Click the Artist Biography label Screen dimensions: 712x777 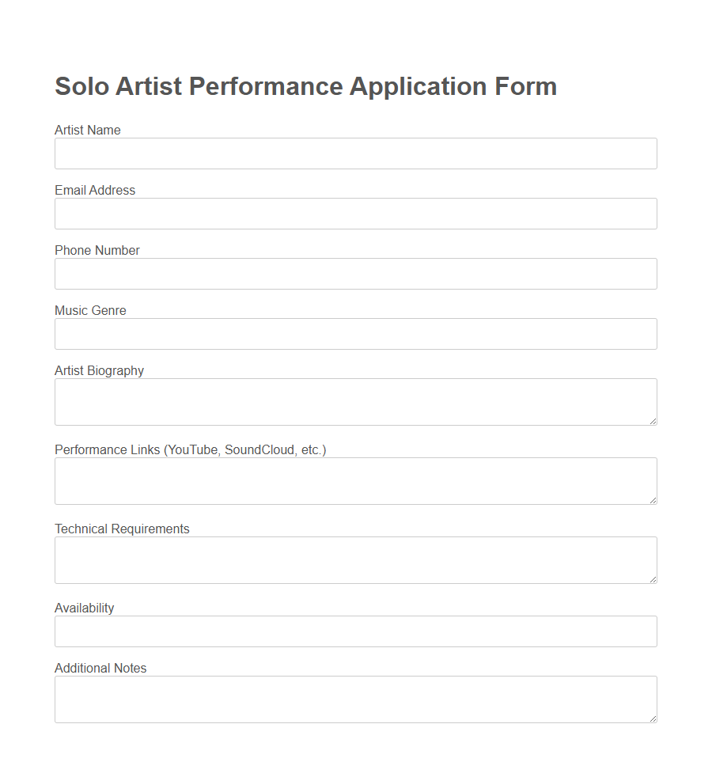(99, 370)
